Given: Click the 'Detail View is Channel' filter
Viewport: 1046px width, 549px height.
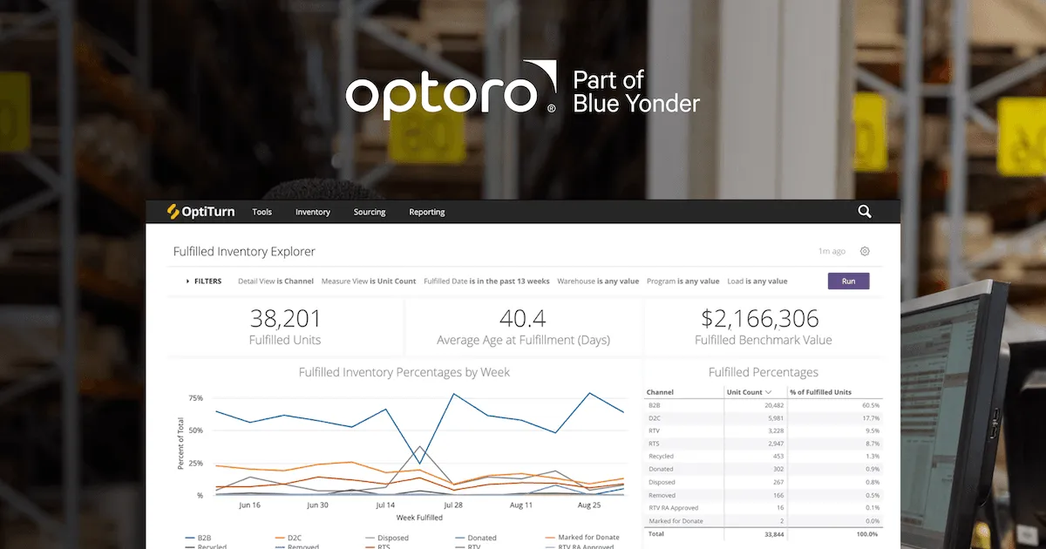Looking at the screenshot, I should coord(275,281).
